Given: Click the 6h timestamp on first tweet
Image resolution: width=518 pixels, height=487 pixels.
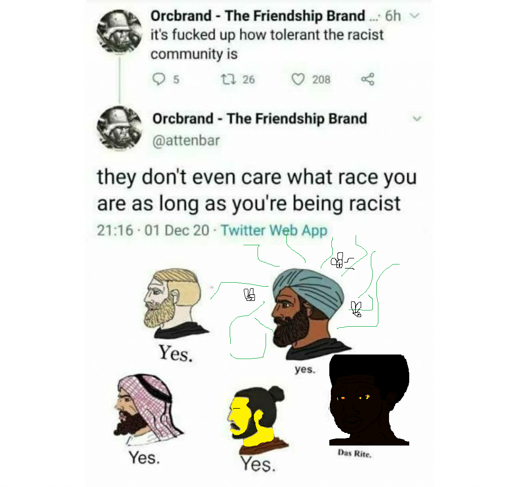Looking at the screenshot, I should [x=393, y=16].
